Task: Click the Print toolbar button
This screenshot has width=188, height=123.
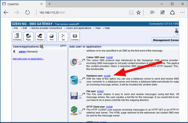Action: pos(52,37)
